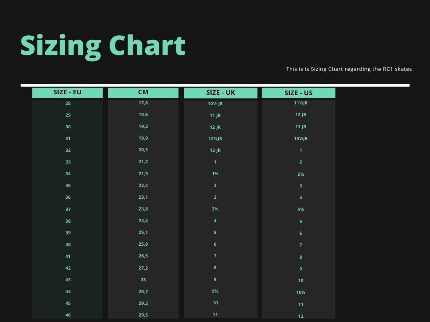Viewport: 430px width, 322px height.
Task: Click EU size 46 cell
Action: click(x=68, y=315)
